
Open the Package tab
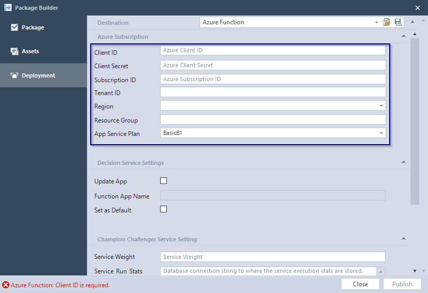[44, 27]
